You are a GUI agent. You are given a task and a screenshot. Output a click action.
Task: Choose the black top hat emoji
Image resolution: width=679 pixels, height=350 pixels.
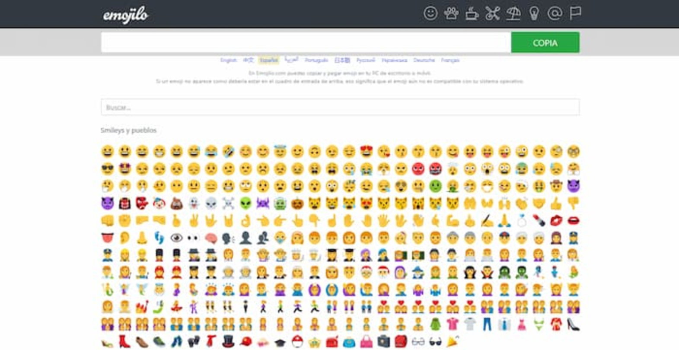pyautogui.click(x=228, y=342)
